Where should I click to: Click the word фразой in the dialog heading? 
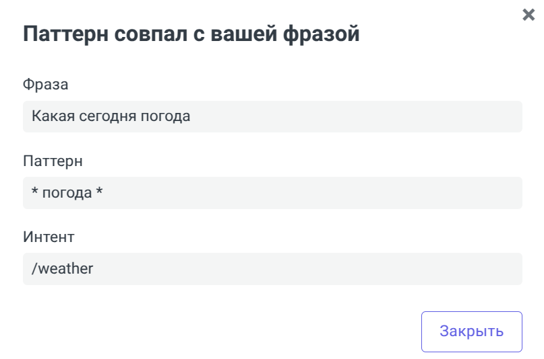coord(324,34)
